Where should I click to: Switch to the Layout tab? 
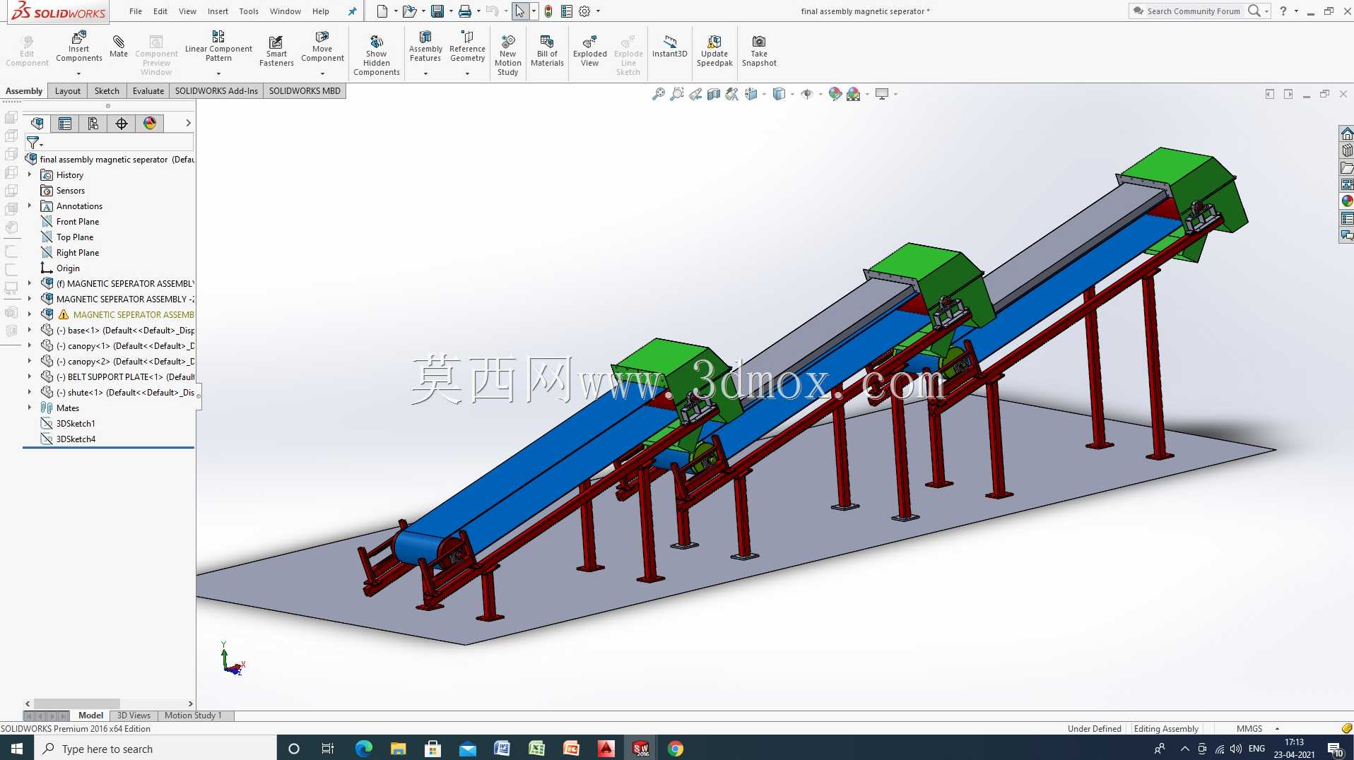(68, 91)
